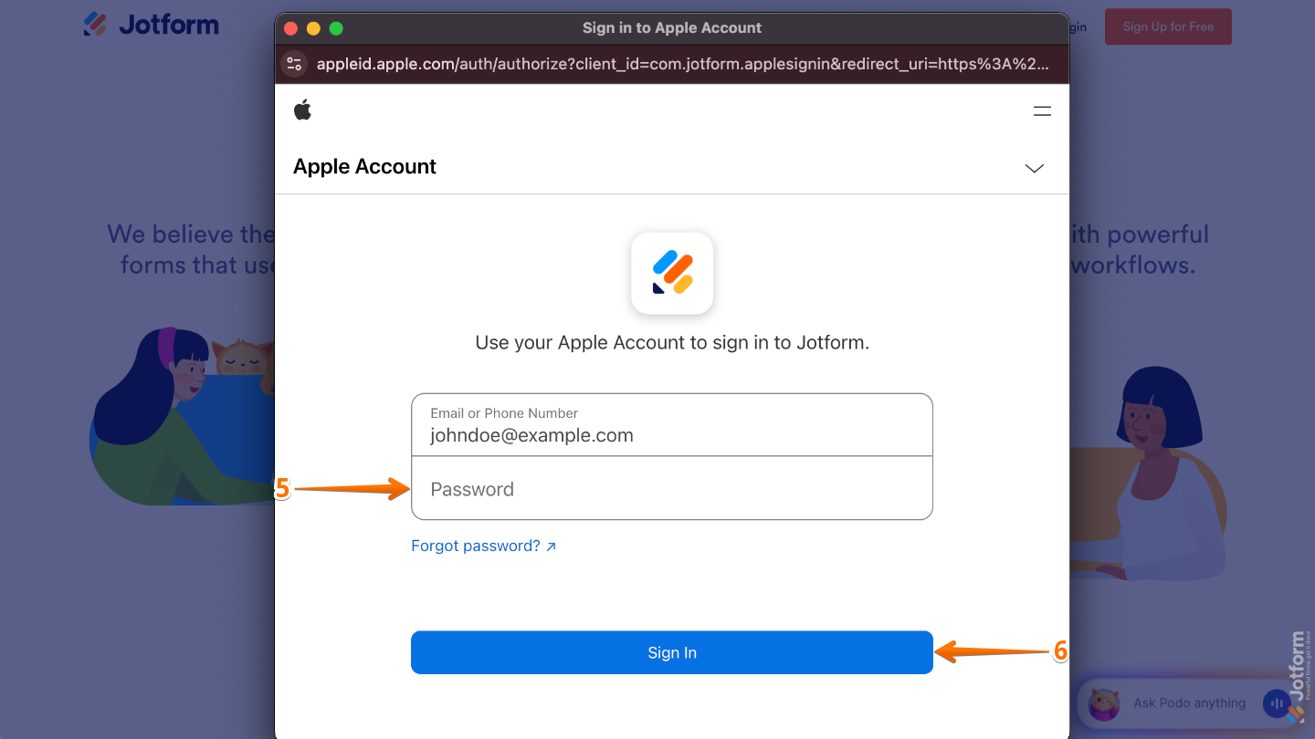The width and height of the screenshot is (1315, 739).
Task: Click the Apple logo in the sign-in header
Action: click(x=302, y=109)
